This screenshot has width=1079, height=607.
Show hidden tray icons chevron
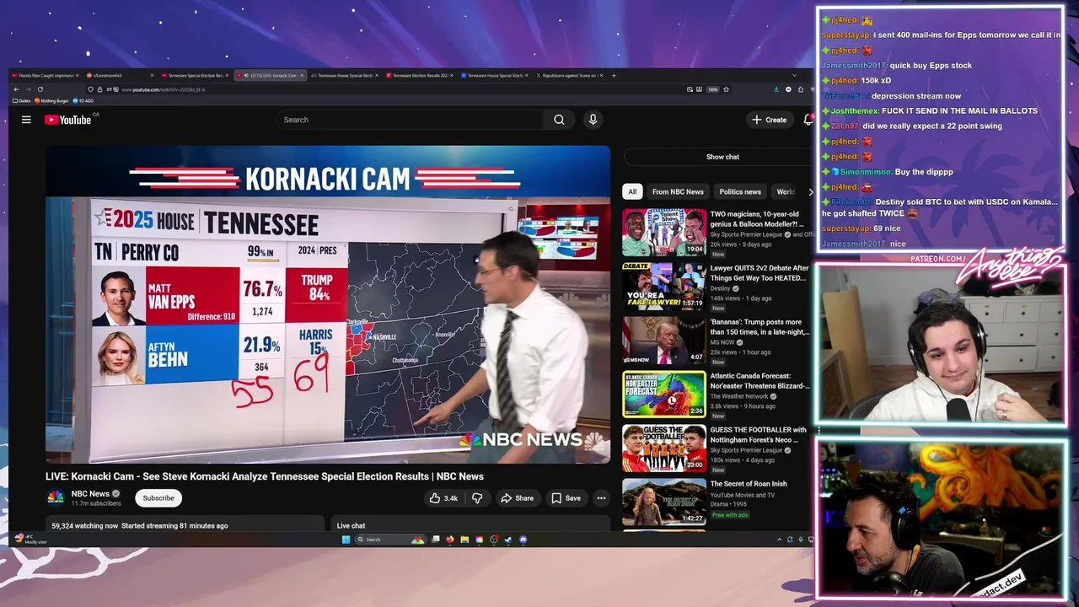click(779, 540)
